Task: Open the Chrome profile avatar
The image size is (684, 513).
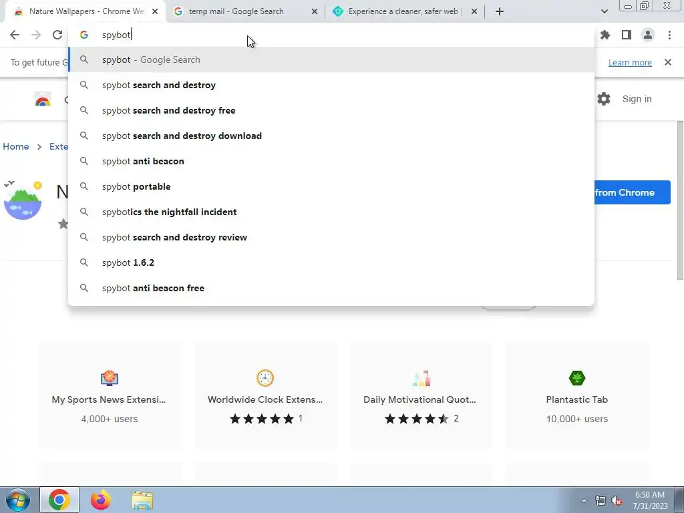Action: coord(648,35)
